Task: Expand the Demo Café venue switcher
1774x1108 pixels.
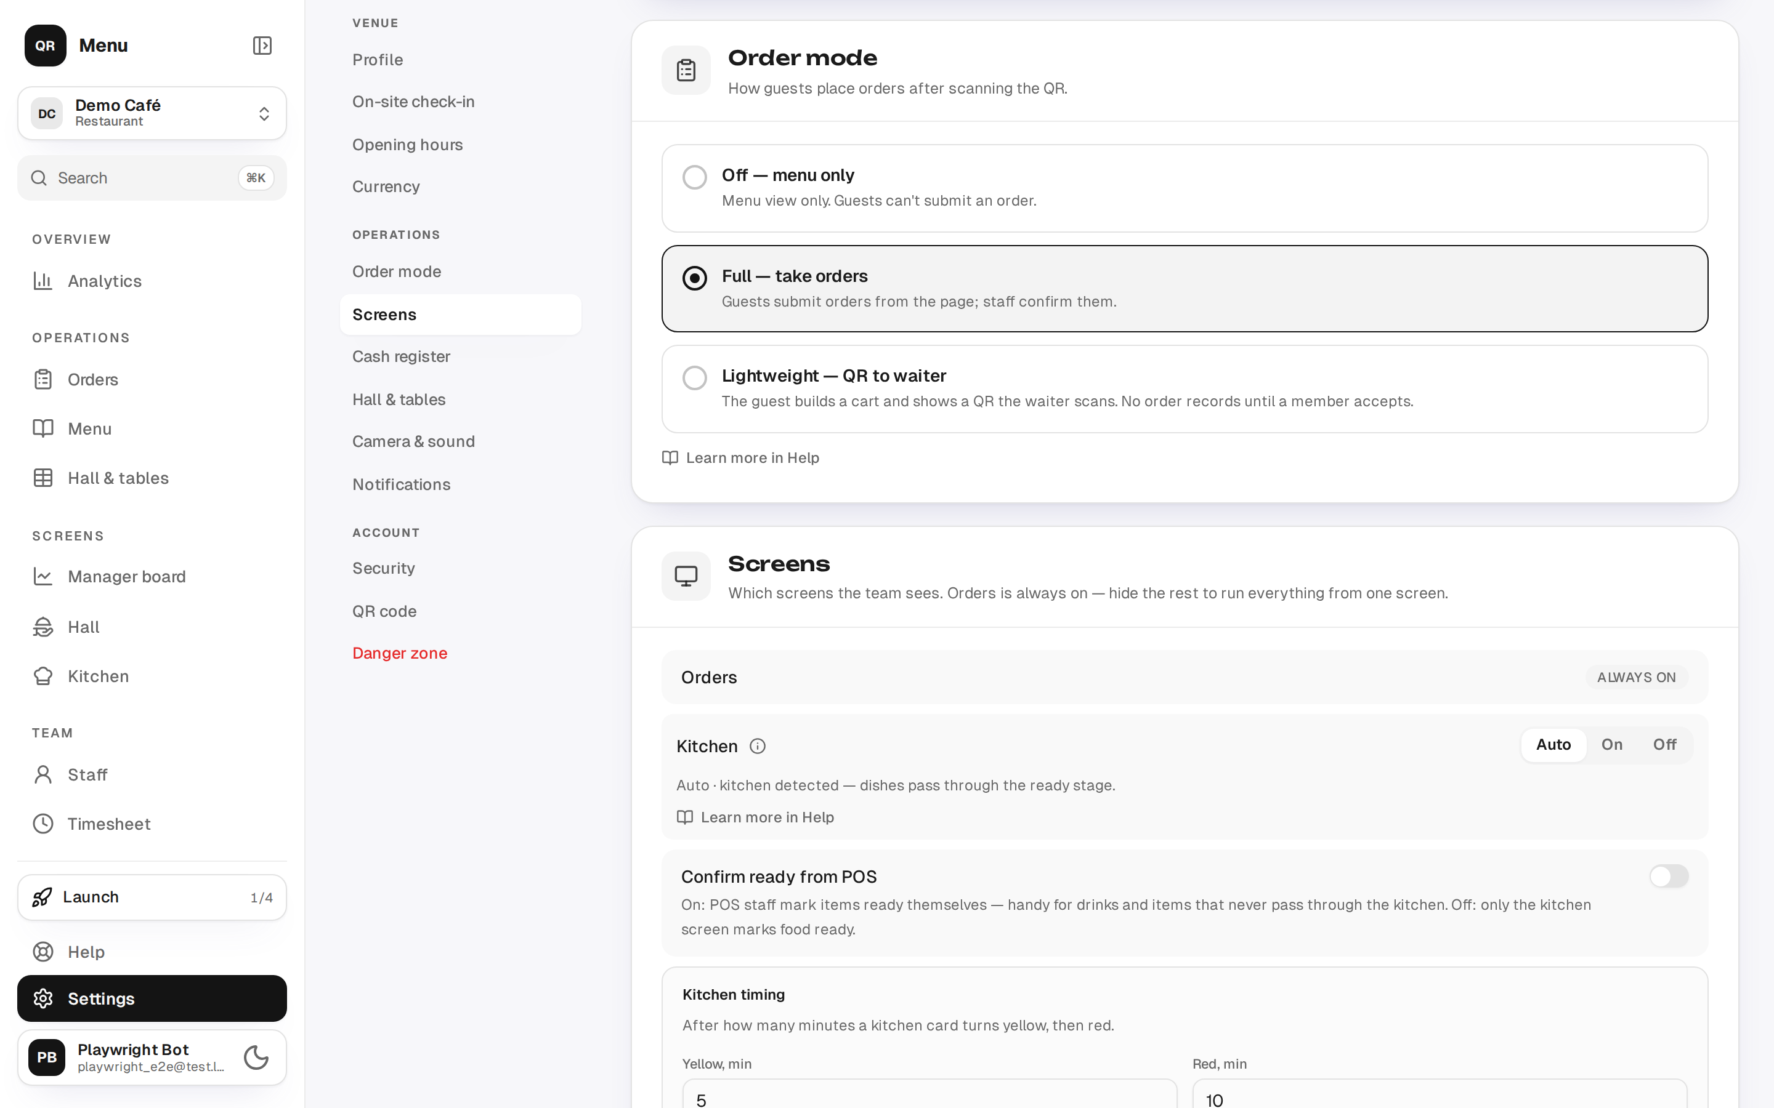Action: (152, 114)
